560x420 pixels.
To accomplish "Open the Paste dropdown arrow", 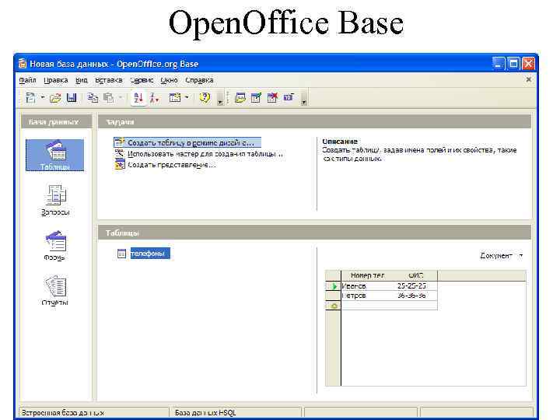I will point(121,97).
